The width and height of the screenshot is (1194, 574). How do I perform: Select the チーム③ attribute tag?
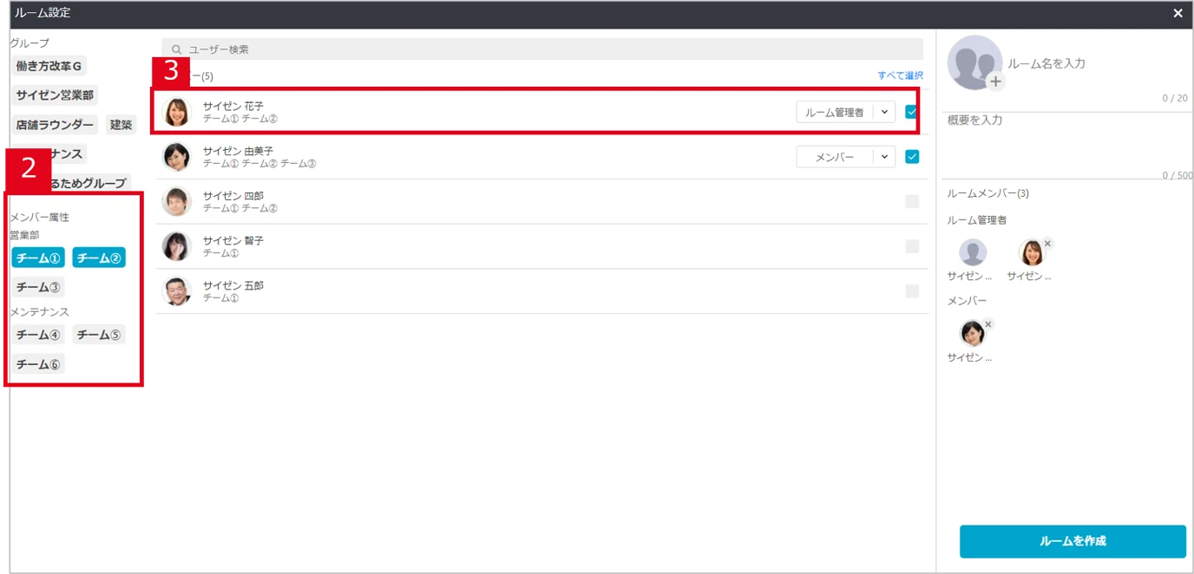[38, 287]
